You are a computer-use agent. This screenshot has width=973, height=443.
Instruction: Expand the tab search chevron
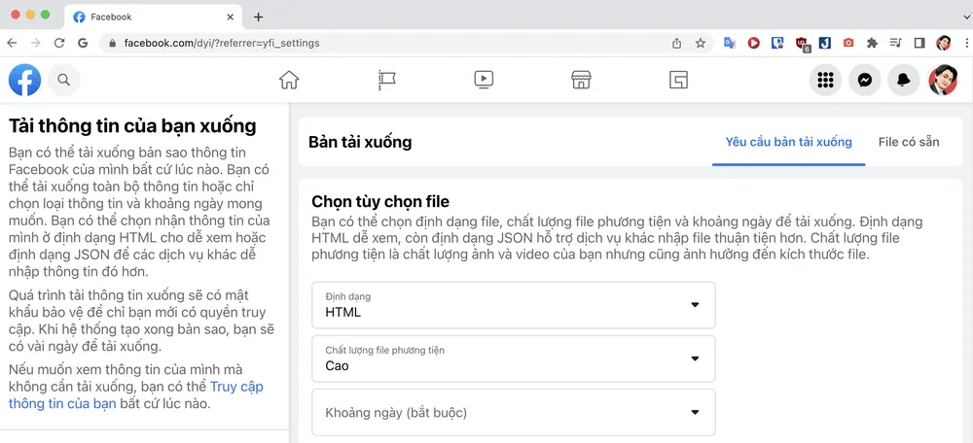tap(967, 17)
